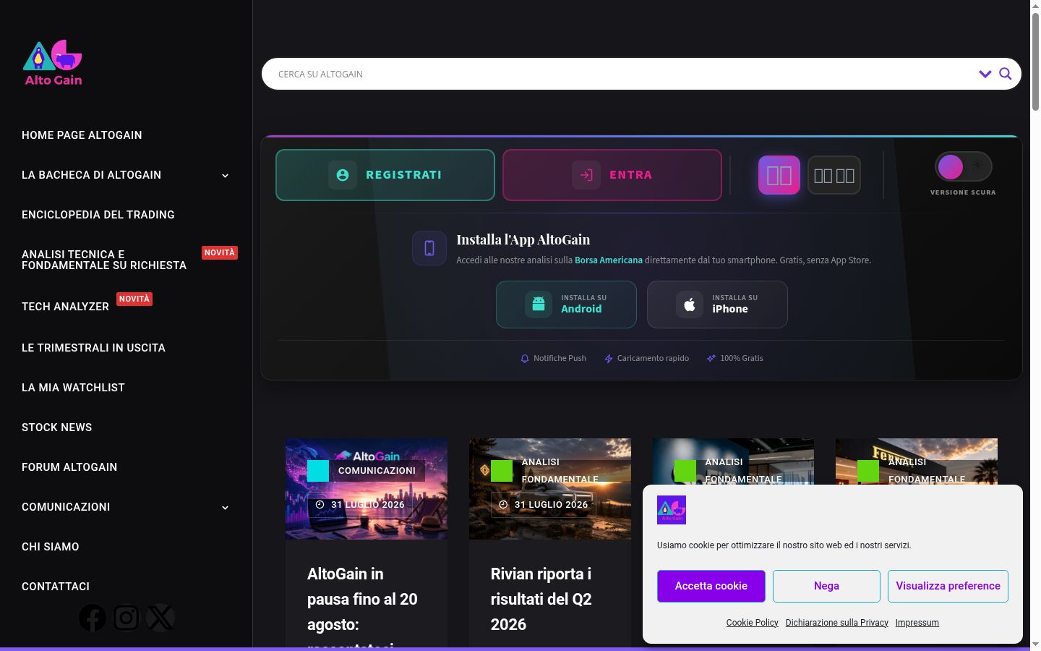Image resolution: width=1041 pixels, height=651 pixels.
Task: Click the Caricamento rapido lightning icon
Action: click(609, 359)
